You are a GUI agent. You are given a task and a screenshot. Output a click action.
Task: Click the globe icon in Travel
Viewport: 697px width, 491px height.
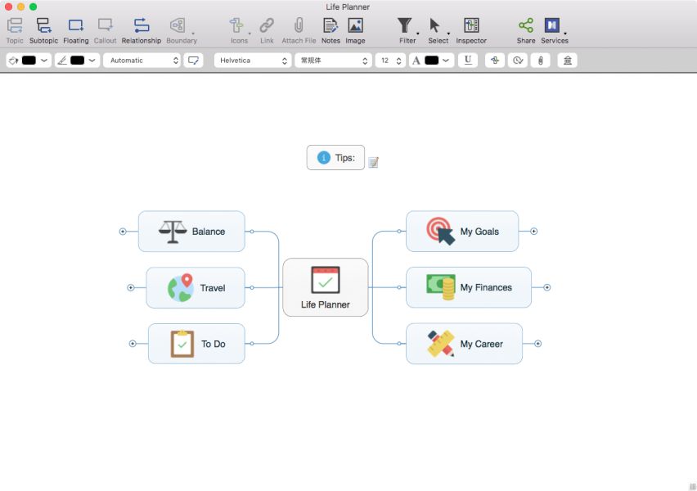click(x=181, y=288)
